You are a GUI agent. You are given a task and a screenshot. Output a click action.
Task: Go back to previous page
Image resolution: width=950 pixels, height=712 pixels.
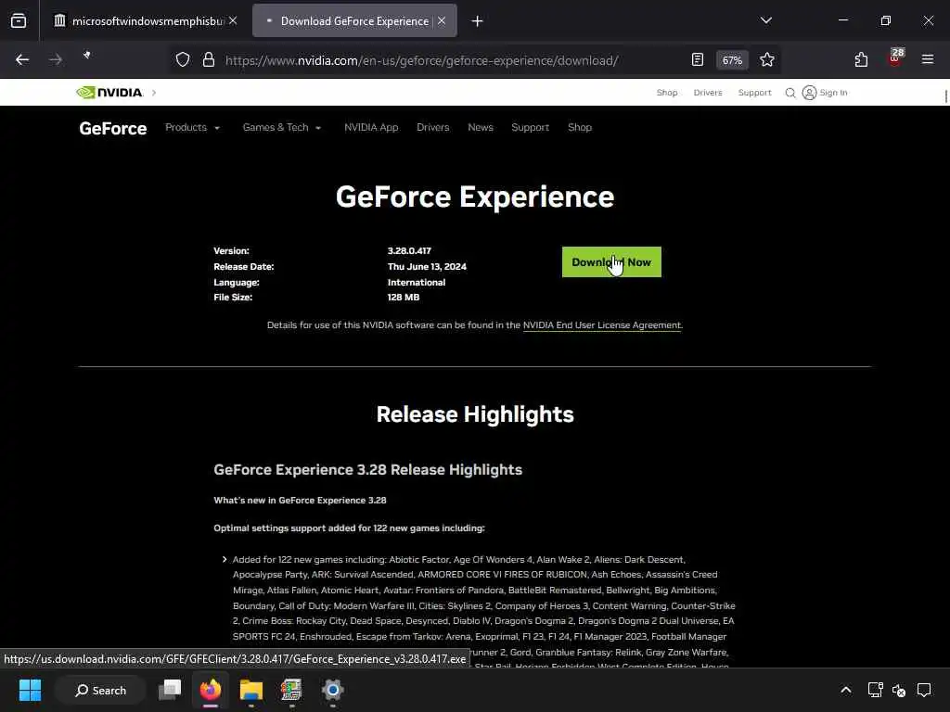point(22,60)
